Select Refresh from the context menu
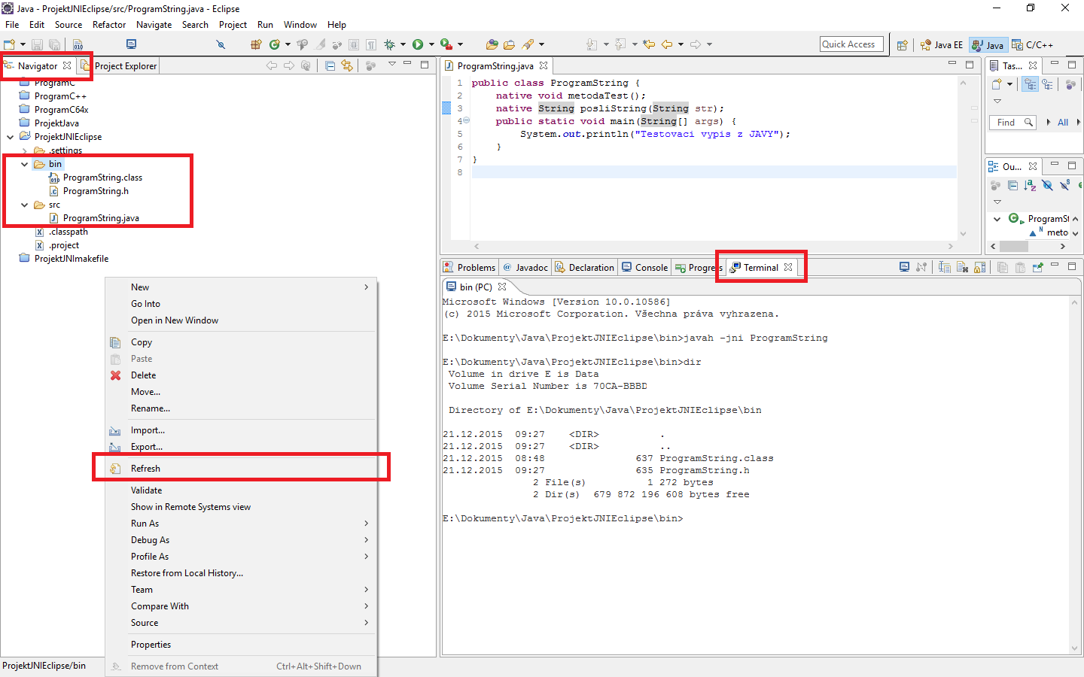The height and width of the screenshot is (677, 1084). [147, 466]
